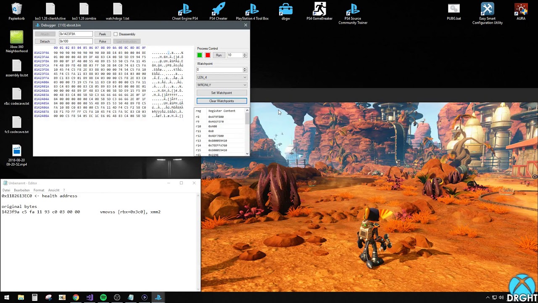Click the address field containing 0x1423F9A

pos(76,34)
